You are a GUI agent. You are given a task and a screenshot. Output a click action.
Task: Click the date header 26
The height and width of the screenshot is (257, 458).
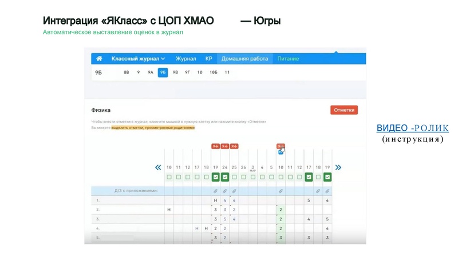pyautogui.click(x=244, y=167)
